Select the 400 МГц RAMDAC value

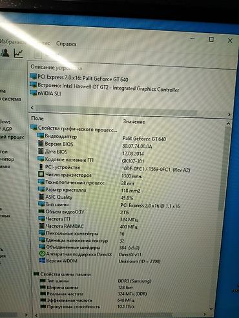coord(129,226)
